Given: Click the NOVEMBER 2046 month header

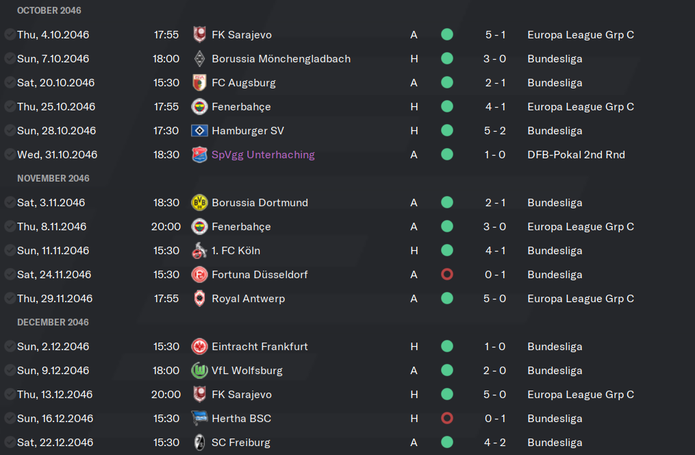Looking at the screenshot, I should tap(53, 178).
